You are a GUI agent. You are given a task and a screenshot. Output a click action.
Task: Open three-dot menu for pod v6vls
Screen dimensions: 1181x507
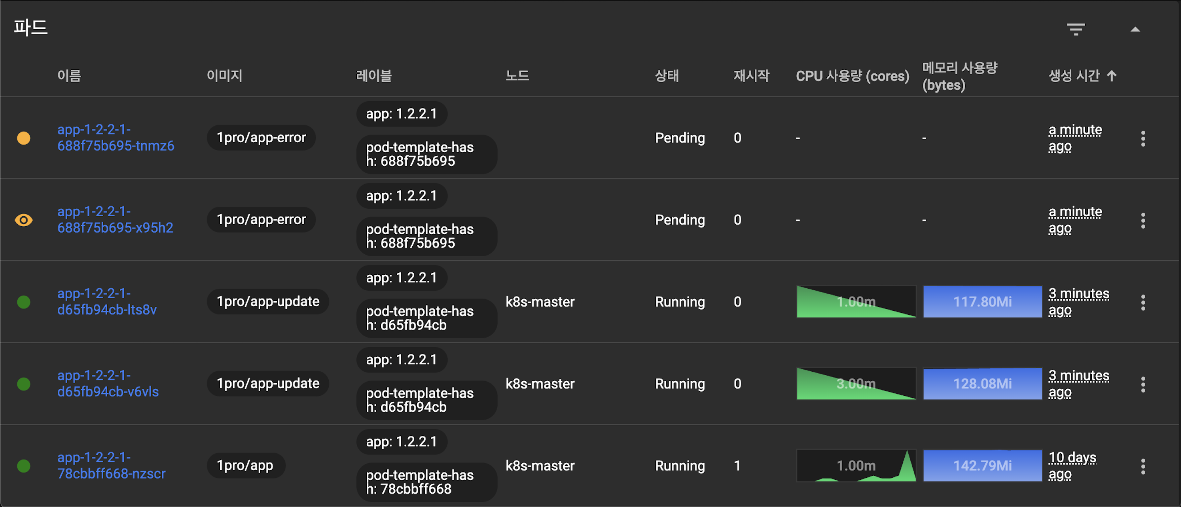1143,384
